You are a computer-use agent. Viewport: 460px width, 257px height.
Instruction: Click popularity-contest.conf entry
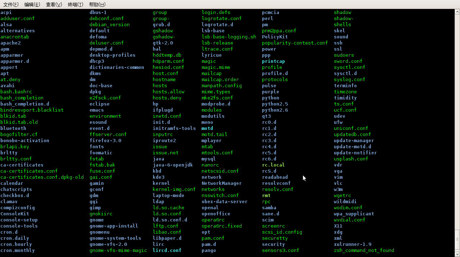point(295,43)
